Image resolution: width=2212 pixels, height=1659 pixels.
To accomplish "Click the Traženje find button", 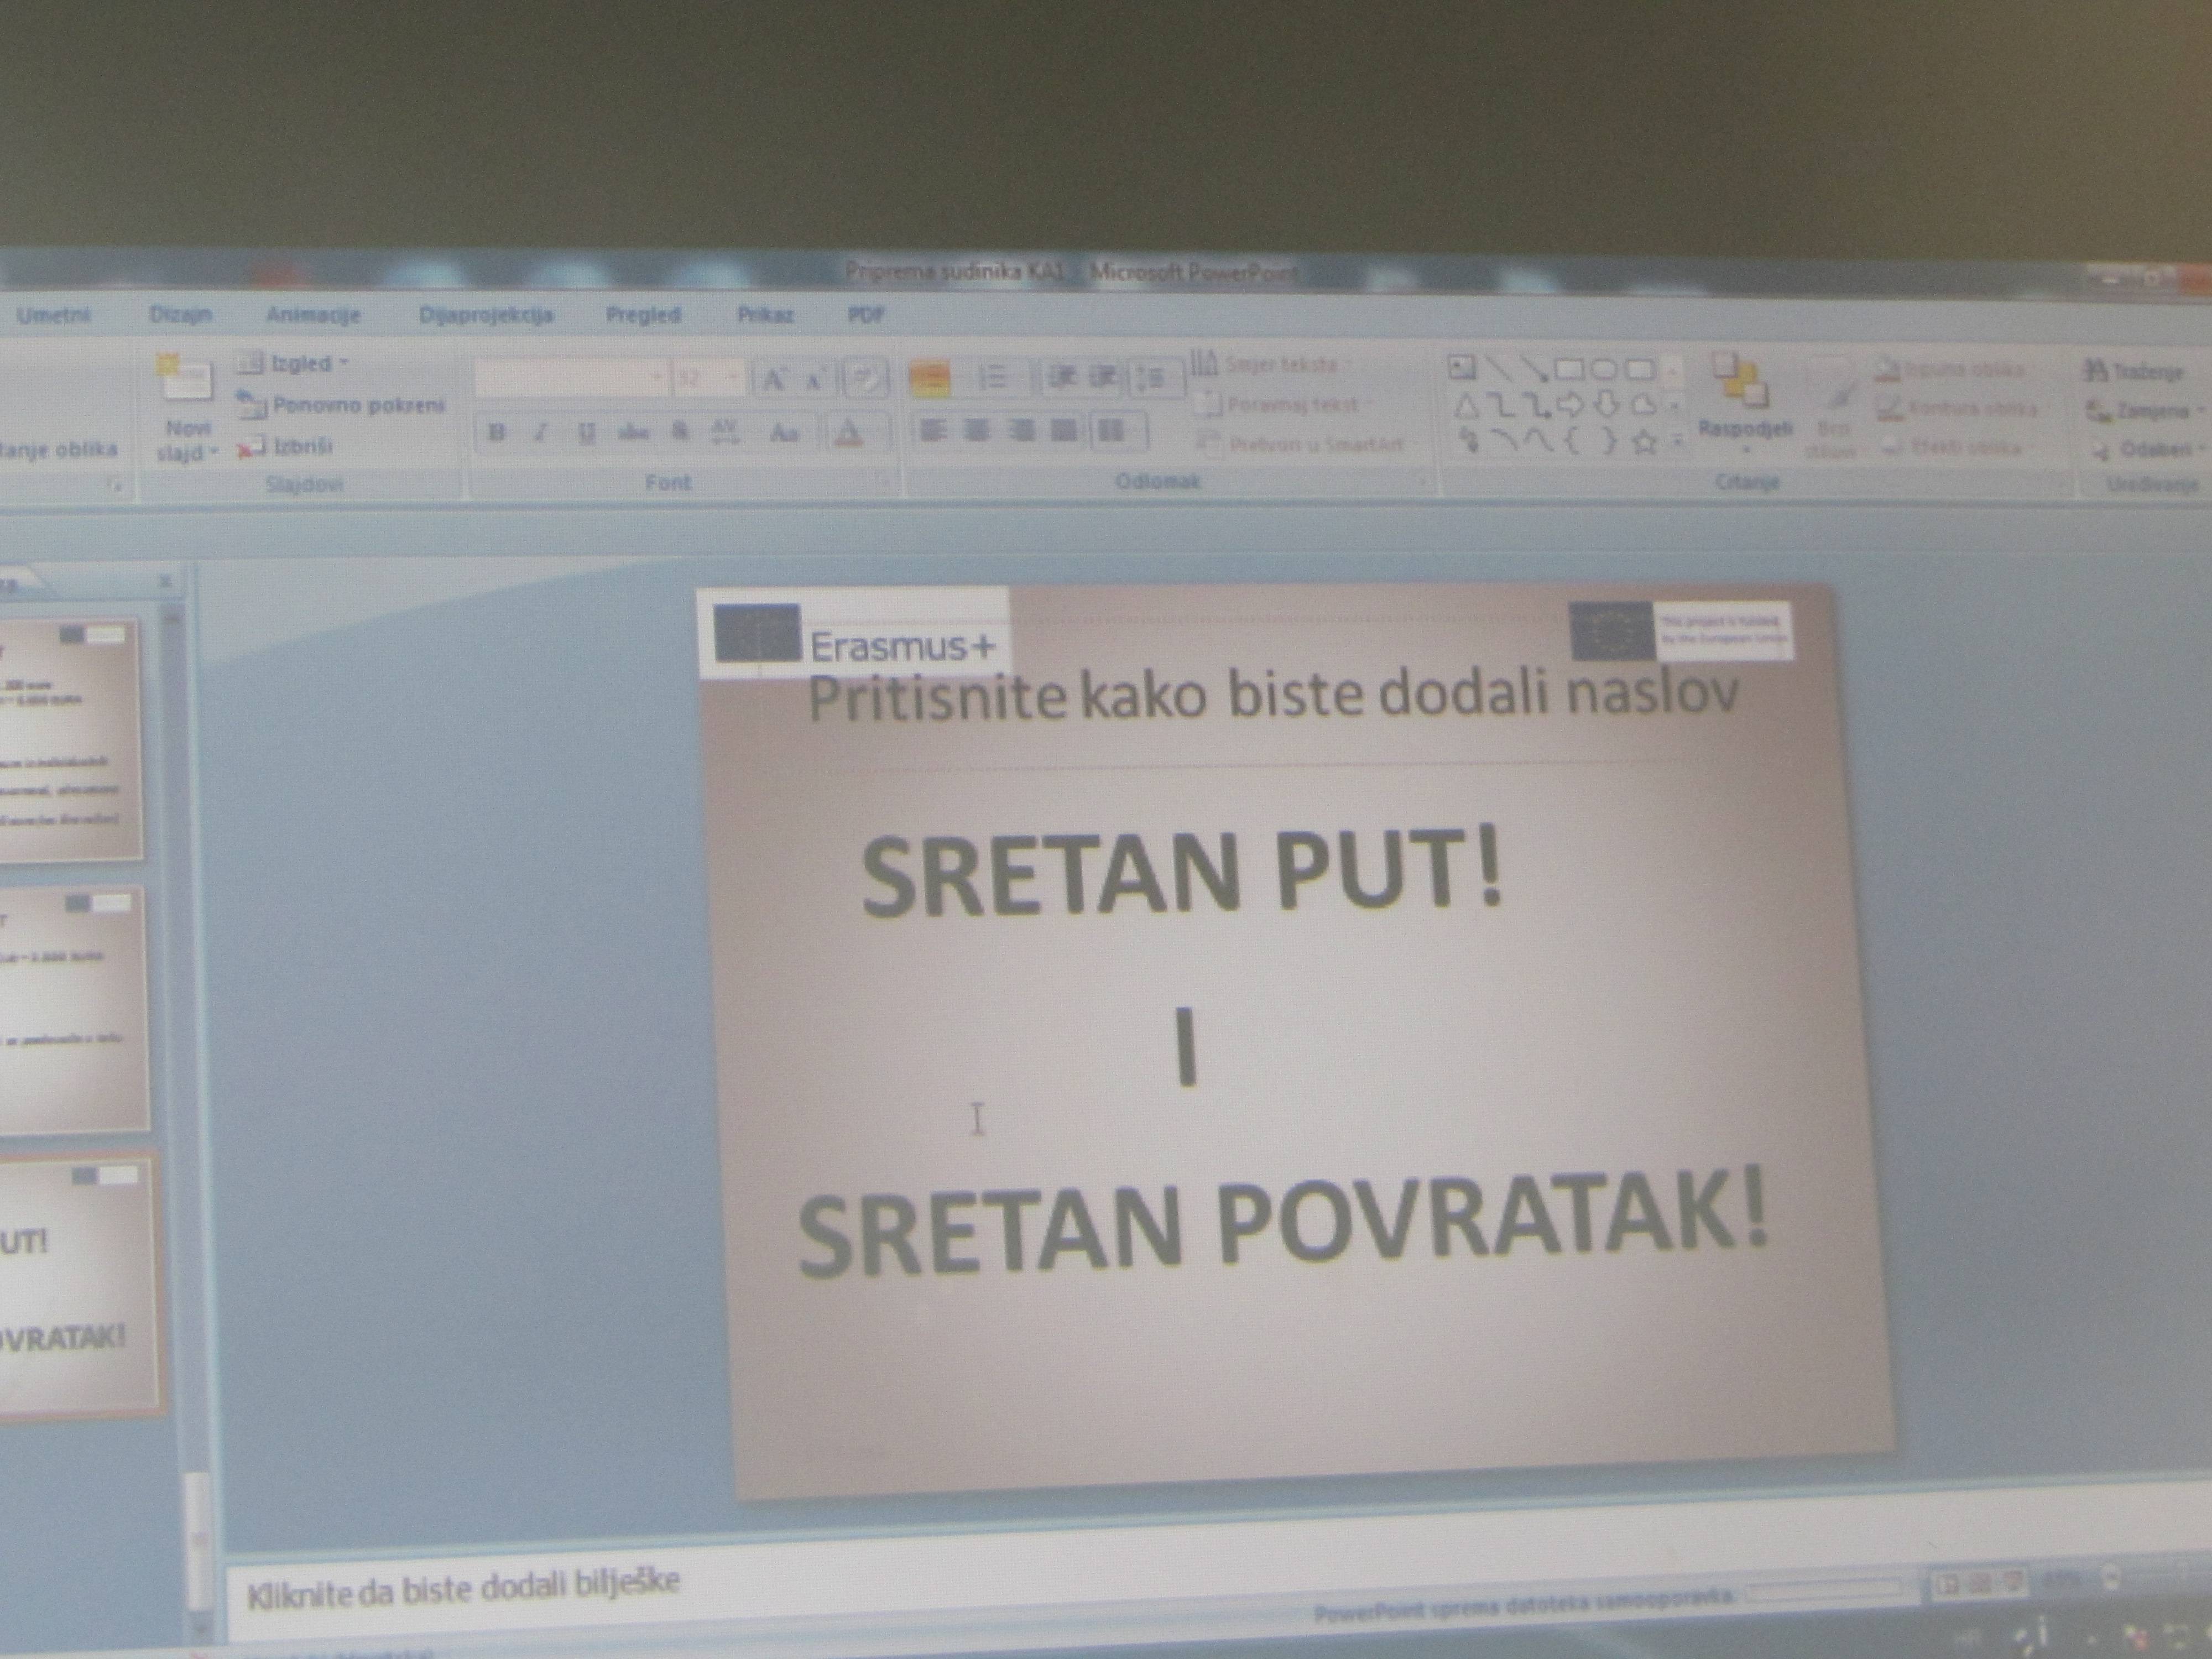I will tap(2133, 372).
